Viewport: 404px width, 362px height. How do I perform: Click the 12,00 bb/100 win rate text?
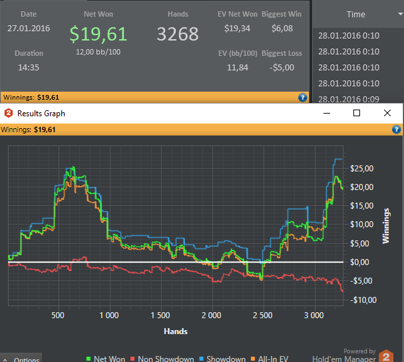click(98, 52)
